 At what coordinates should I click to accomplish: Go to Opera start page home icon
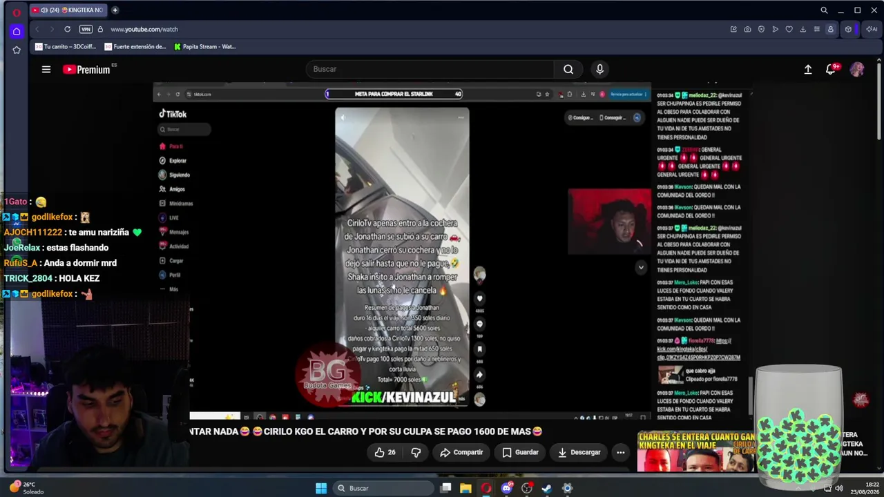(x=17, y=31)
